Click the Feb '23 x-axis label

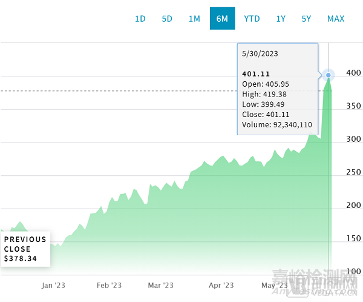click(x=111, y=285)
